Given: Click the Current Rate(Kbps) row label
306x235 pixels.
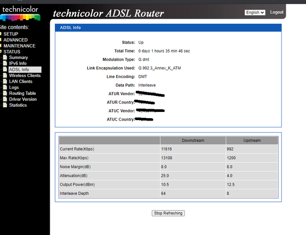Looking at the screenshot, I should (x=77, y=149).
